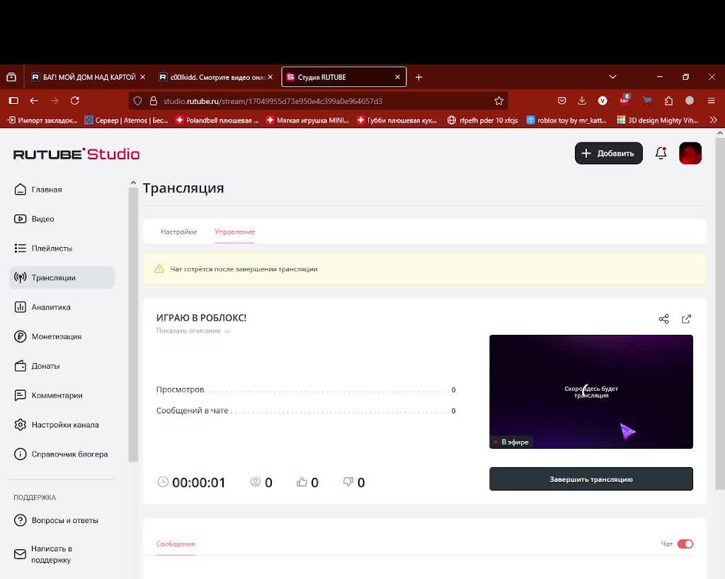Image resolution: width=725 pixels, height=579 pixels.
Task: Click the ИГРАЮ В РОБЛОКС! title
Action: coord(201,318)
